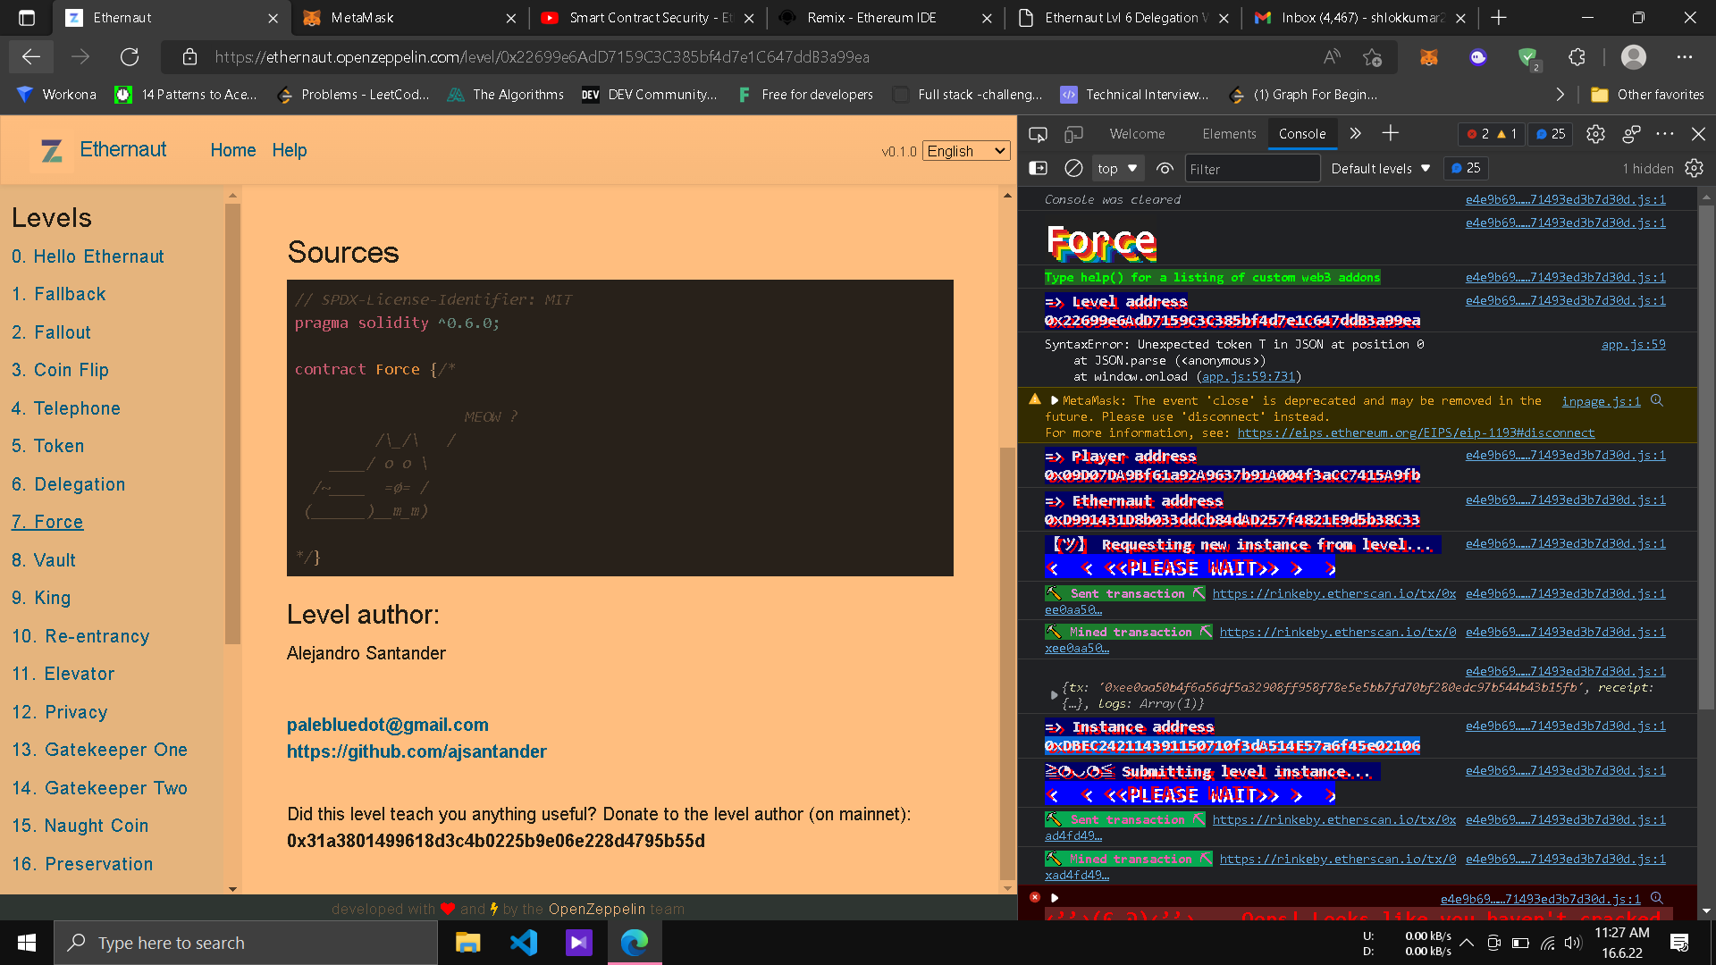Open level 10 Re-entrancy
The height and width of the screenshot is (965, 1716).
coord(80,636)
